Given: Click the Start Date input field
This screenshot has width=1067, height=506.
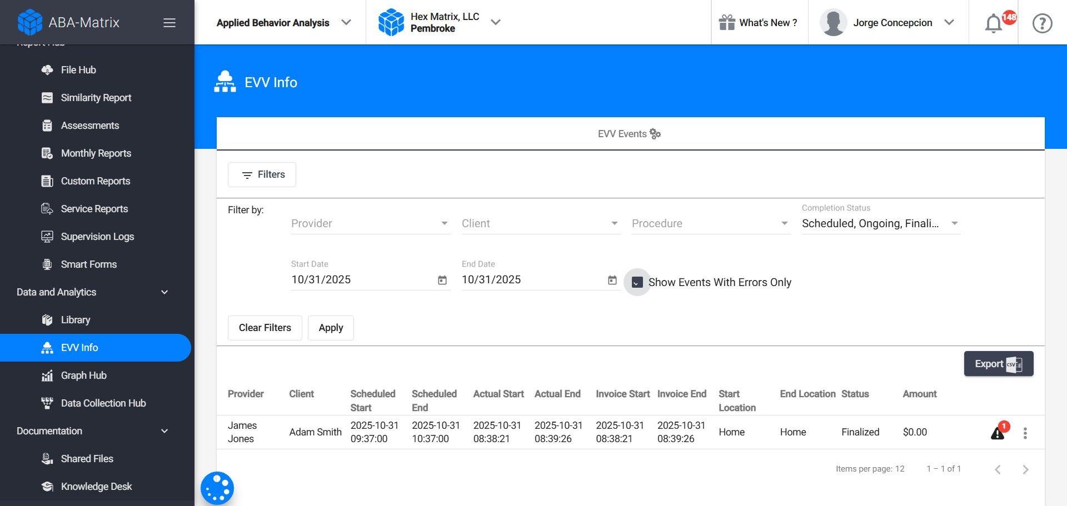Looking at the screenshot, I should tap(361, 280).
